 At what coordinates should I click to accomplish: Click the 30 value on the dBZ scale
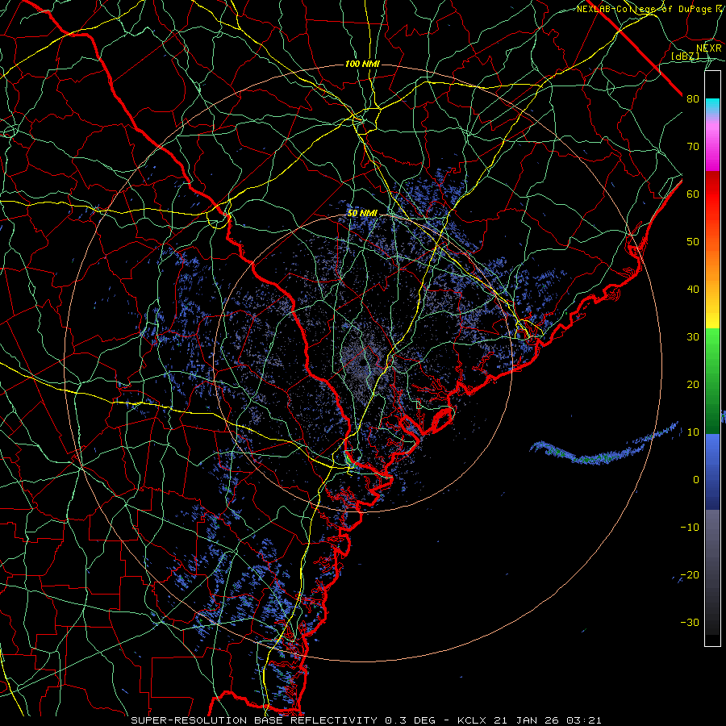(693, 337)
